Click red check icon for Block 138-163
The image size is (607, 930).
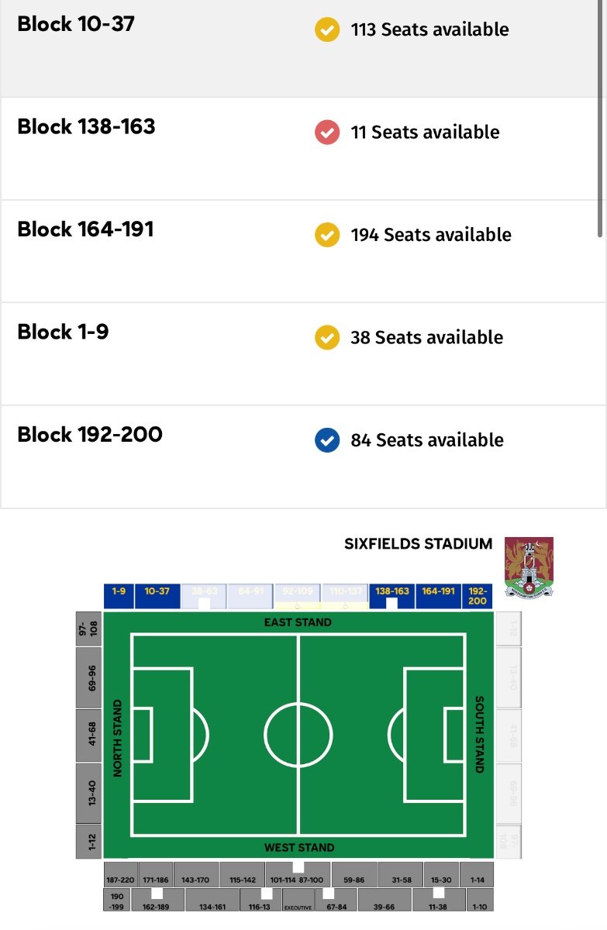(326, 133)
